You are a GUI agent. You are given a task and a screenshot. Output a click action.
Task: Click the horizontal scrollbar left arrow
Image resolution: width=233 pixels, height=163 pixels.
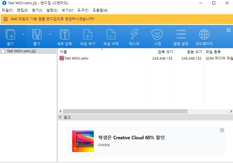click(61, 111)
